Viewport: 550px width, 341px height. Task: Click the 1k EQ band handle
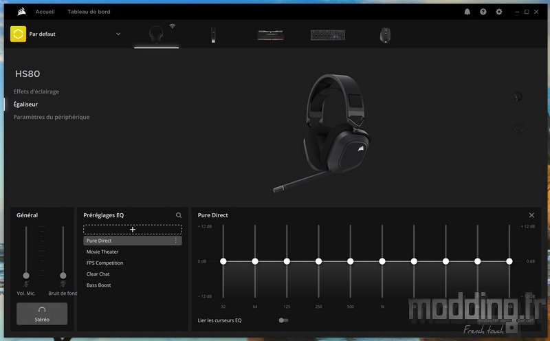point(382,261)
